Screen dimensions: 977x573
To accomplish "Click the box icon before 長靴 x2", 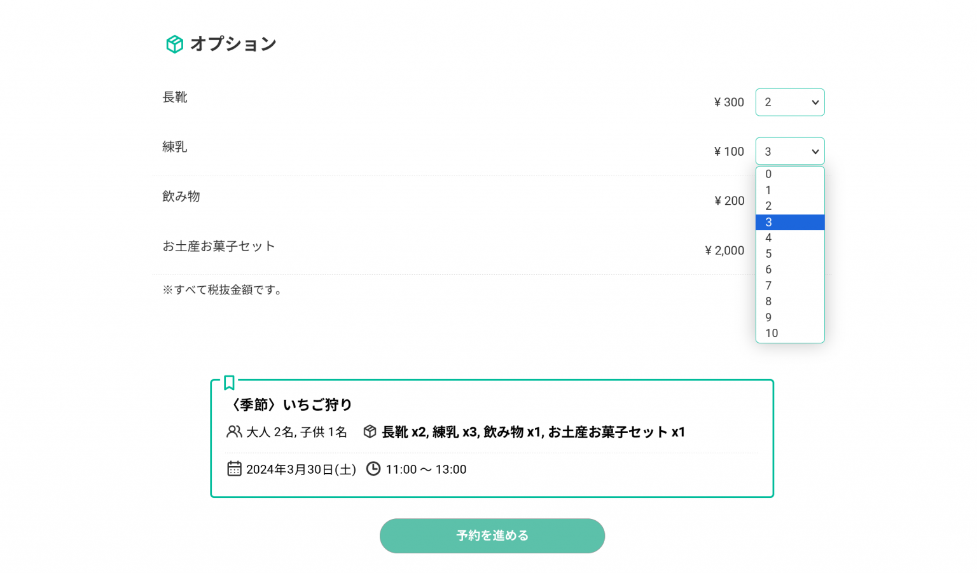I will (x=370, y=432).
